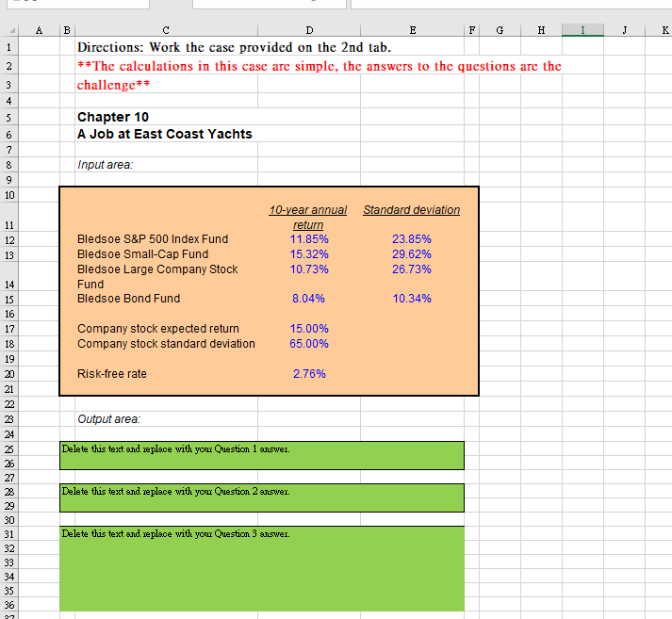This screenshot has height=619, width=672.
Task: Select row 31 header
Action: coord(9,534)
